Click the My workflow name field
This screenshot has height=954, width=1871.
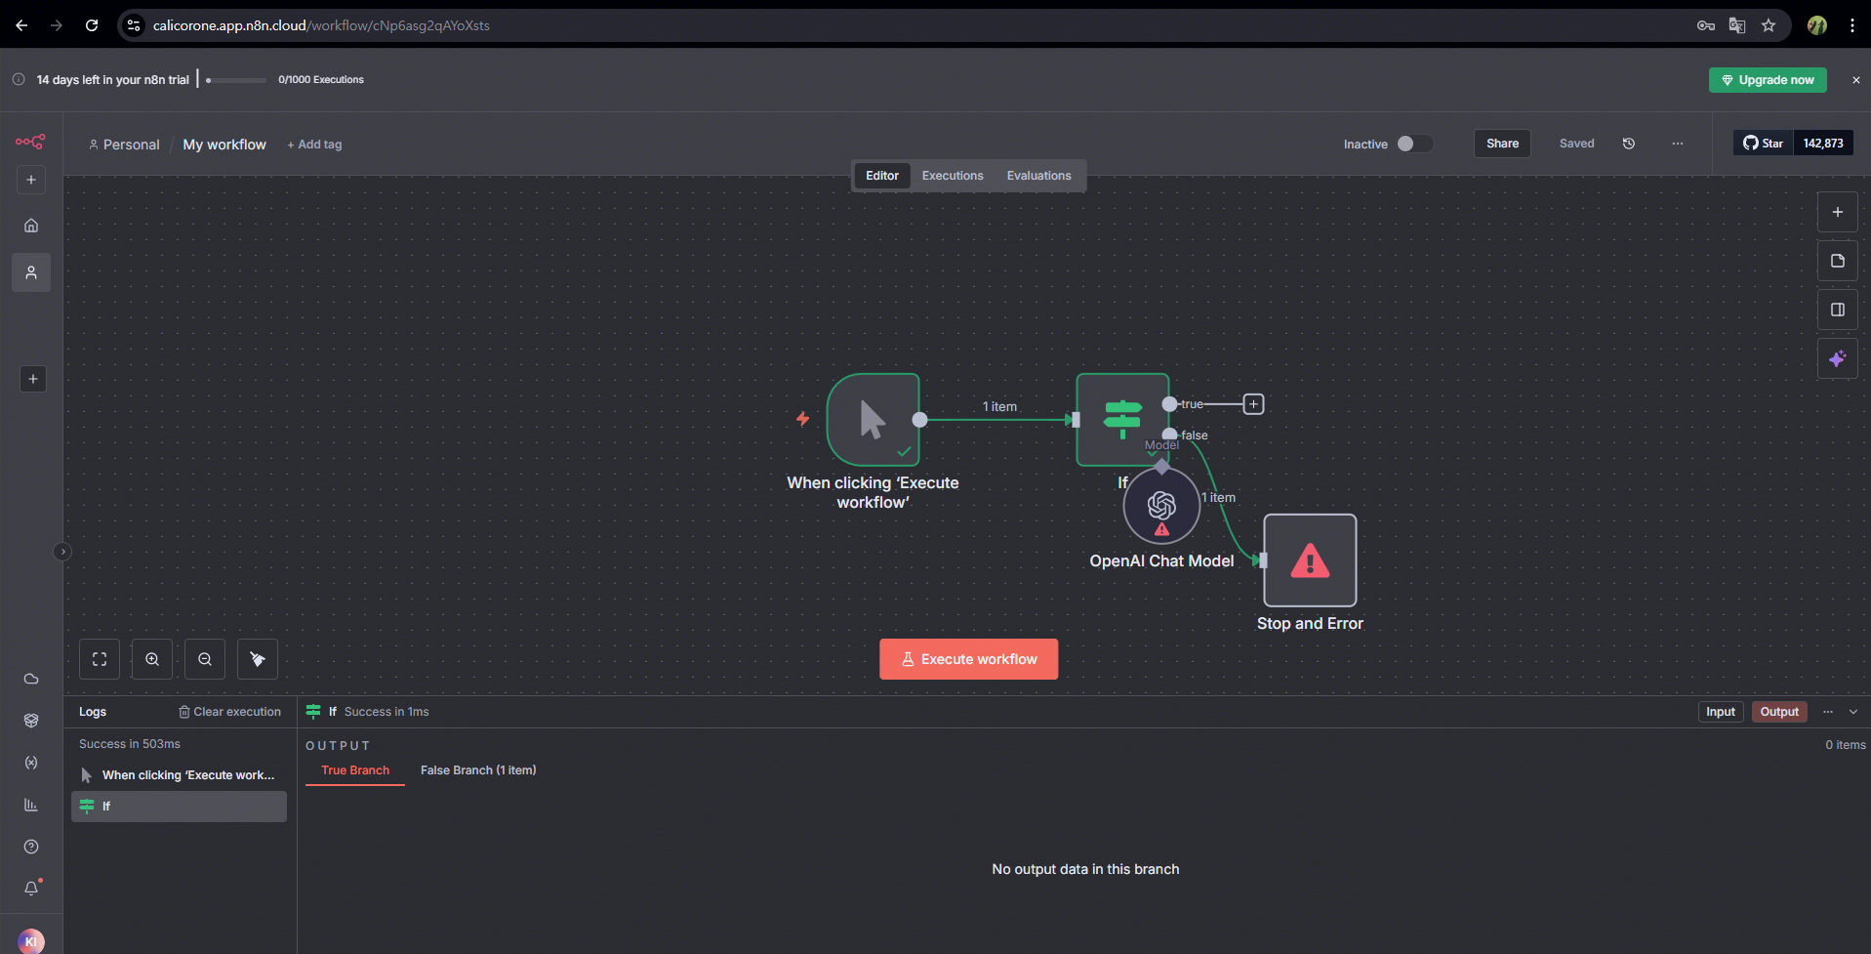click(x=224, y=145)
